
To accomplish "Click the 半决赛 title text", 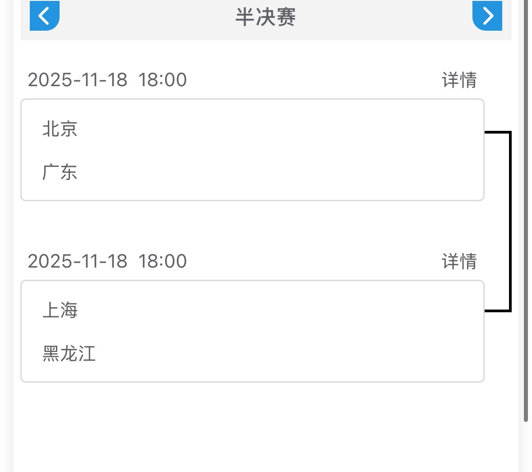I will click(266, 17).
